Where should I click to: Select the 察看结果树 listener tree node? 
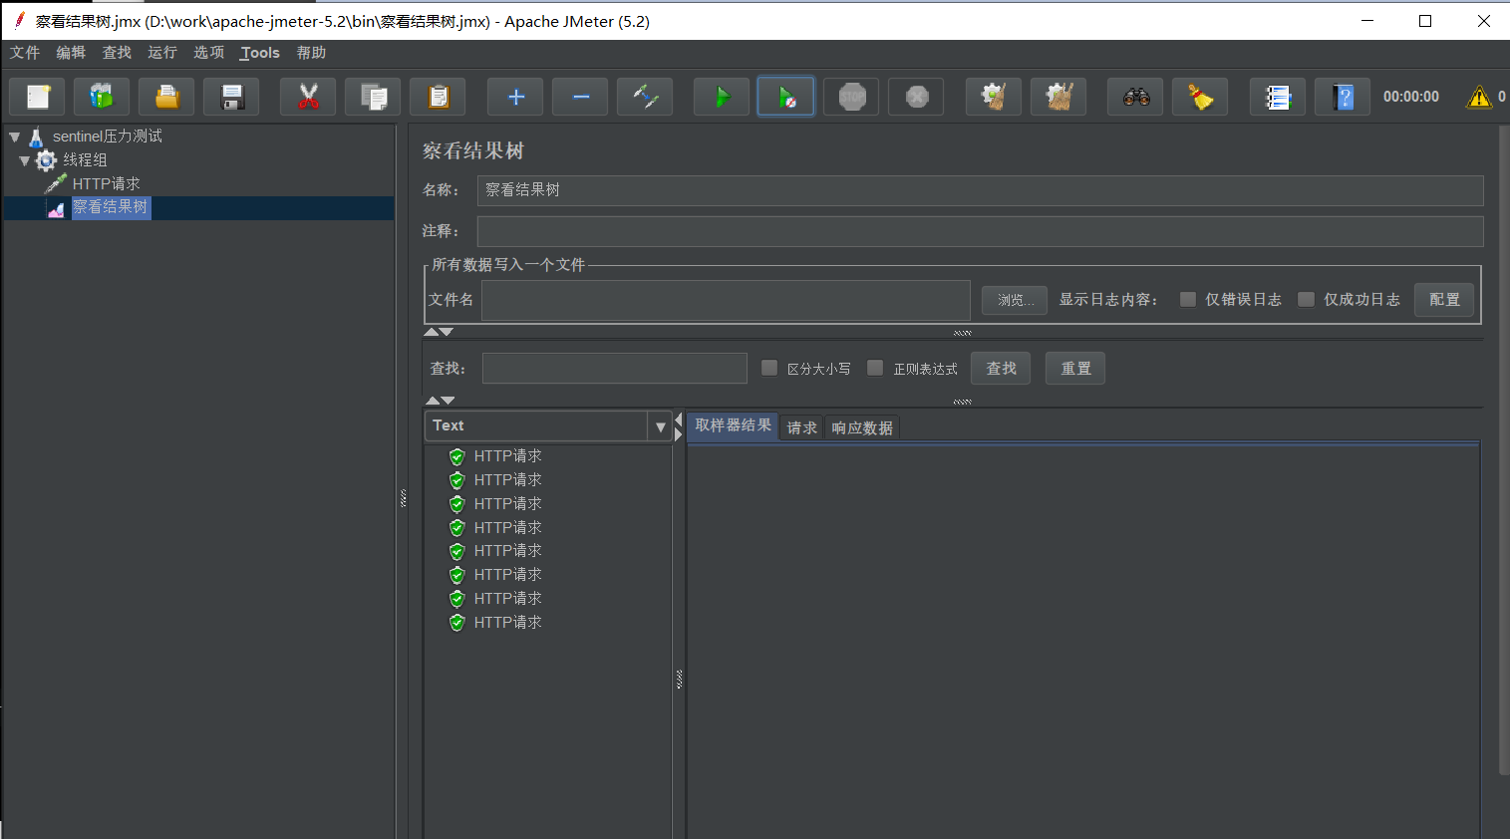(x=110, y=207)
